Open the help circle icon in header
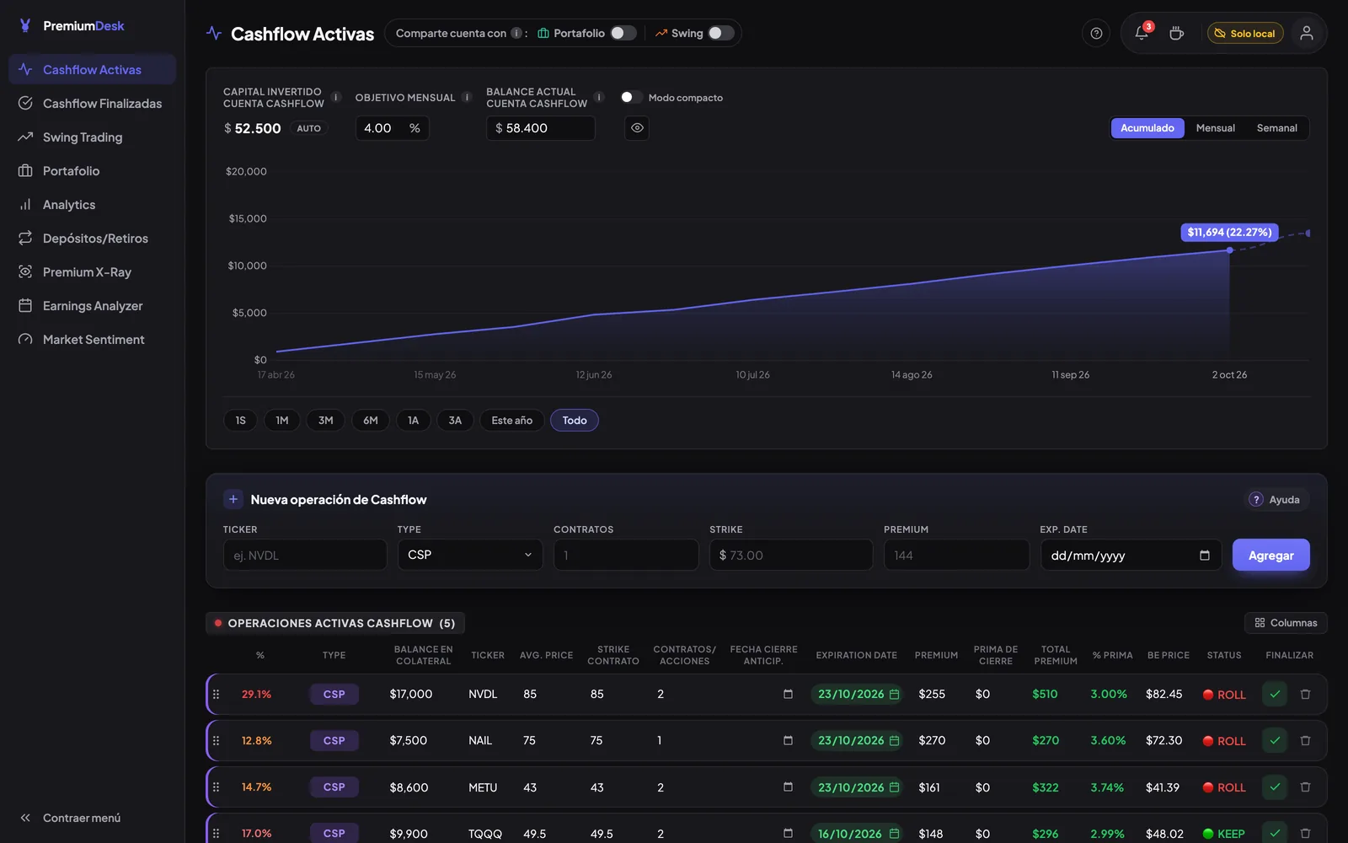This screenshot has height=843, width=1348. [x=1096, y=33]
